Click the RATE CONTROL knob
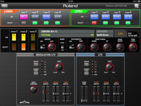 pyautogui.click(x=34, y=90)
